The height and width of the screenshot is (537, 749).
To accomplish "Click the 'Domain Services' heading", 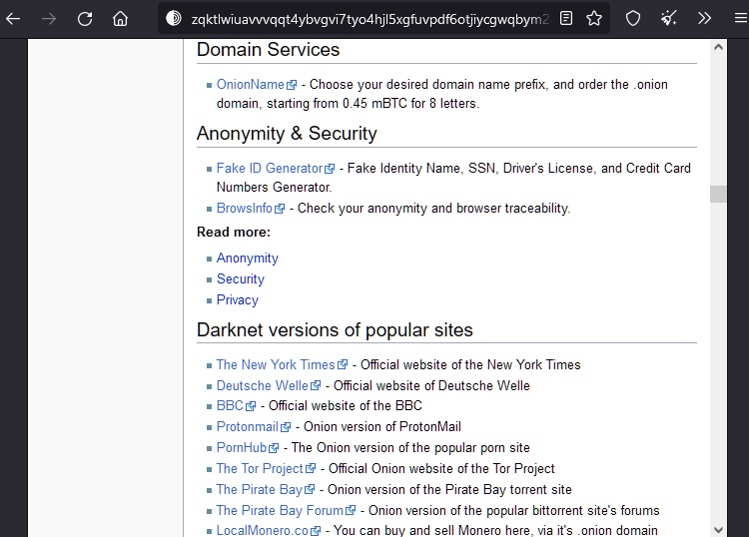I will point(268,50).
